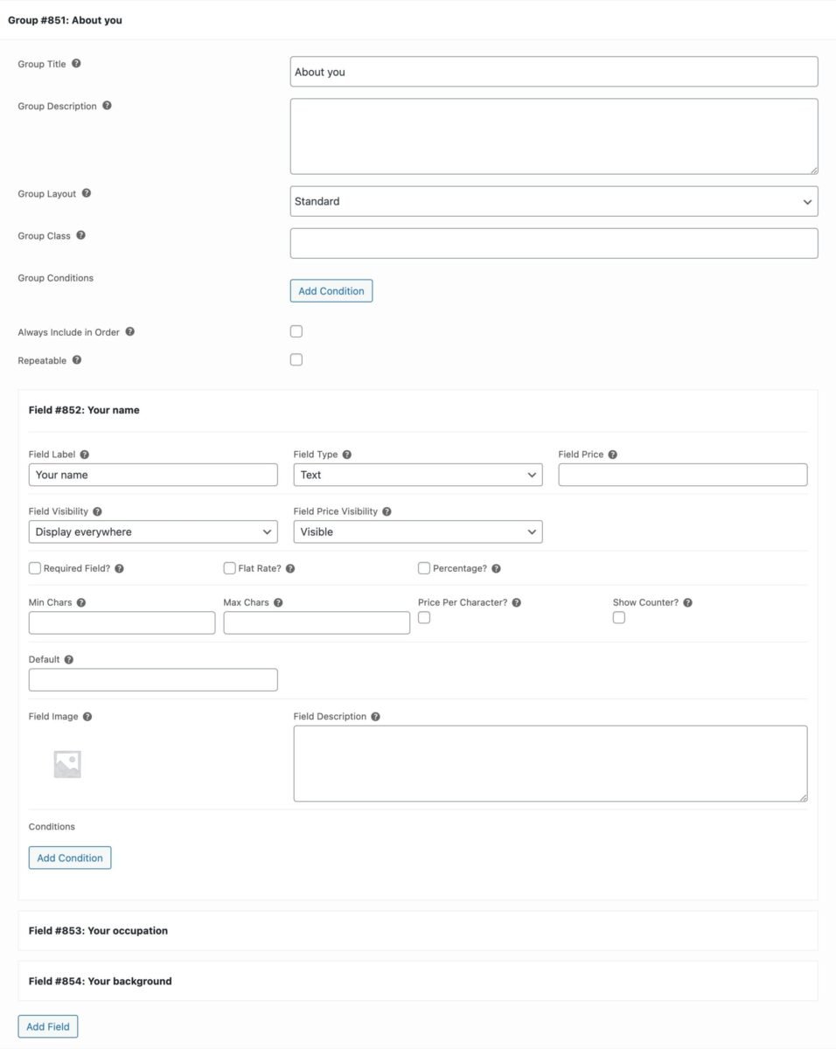
Task: Click help icon next to Repeatable
Action: [x=77, y=360]
